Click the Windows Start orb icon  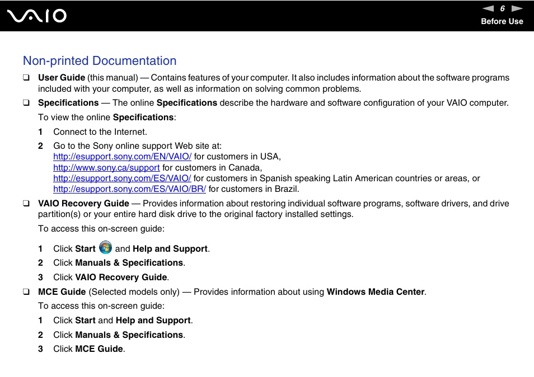(105, 247)
